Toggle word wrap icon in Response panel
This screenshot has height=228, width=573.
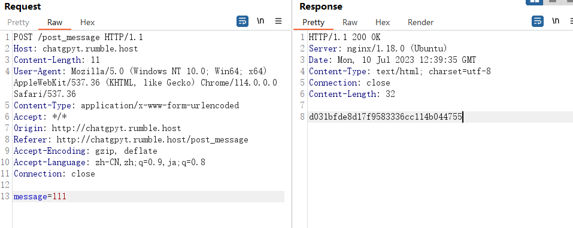click(x=538, y=21)
